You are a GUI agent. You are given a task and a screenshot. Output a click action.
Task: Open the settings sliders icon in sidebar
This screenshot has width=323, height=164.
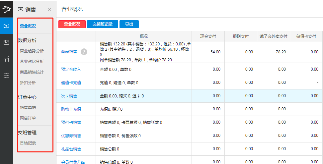click(7, 76)
